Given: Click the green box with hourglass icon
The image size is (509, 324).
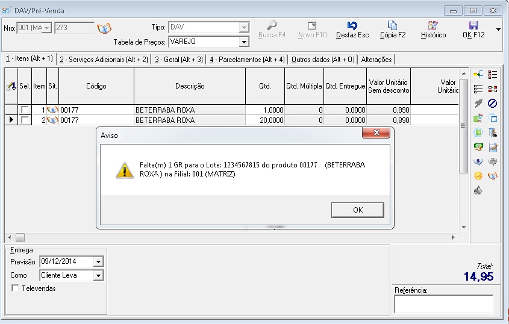Looking at the screenshot, I should coord(478,118).
